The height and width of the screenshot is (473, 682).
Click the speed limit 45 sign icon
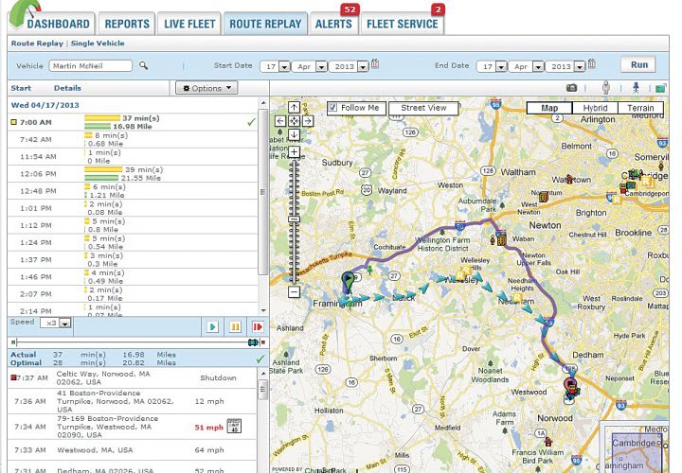[x=234, y=426]
